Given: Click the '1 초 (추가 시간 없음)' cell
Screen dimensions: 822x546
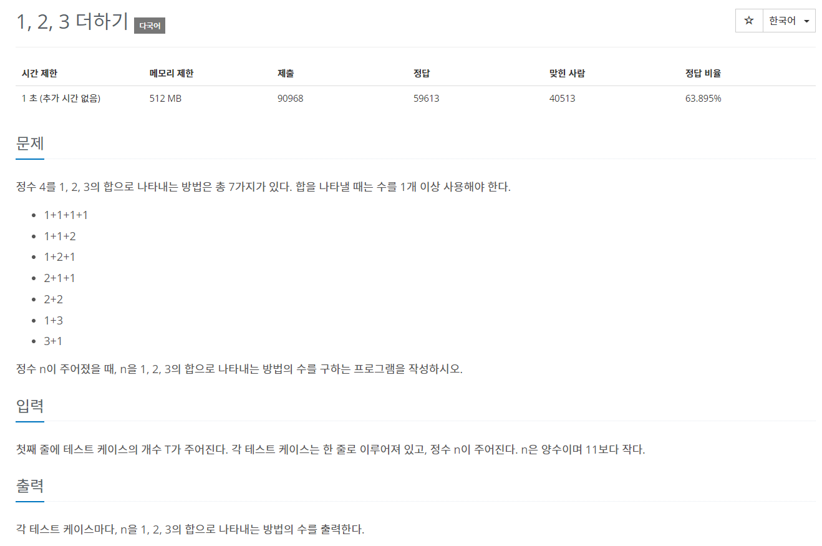Looking at the screenshot, I should click(61, 99).
